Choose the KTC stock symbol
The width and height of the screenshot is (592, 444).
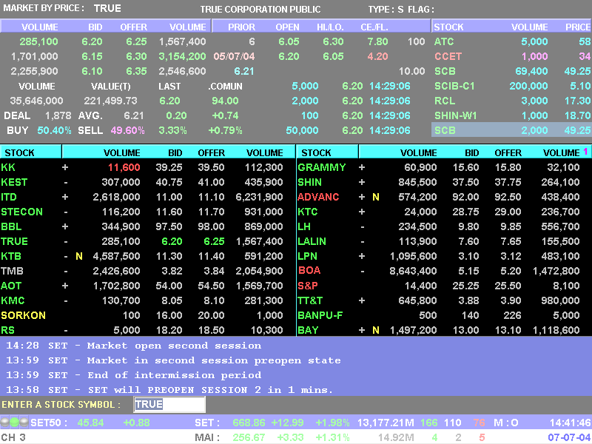pos(308,212)
